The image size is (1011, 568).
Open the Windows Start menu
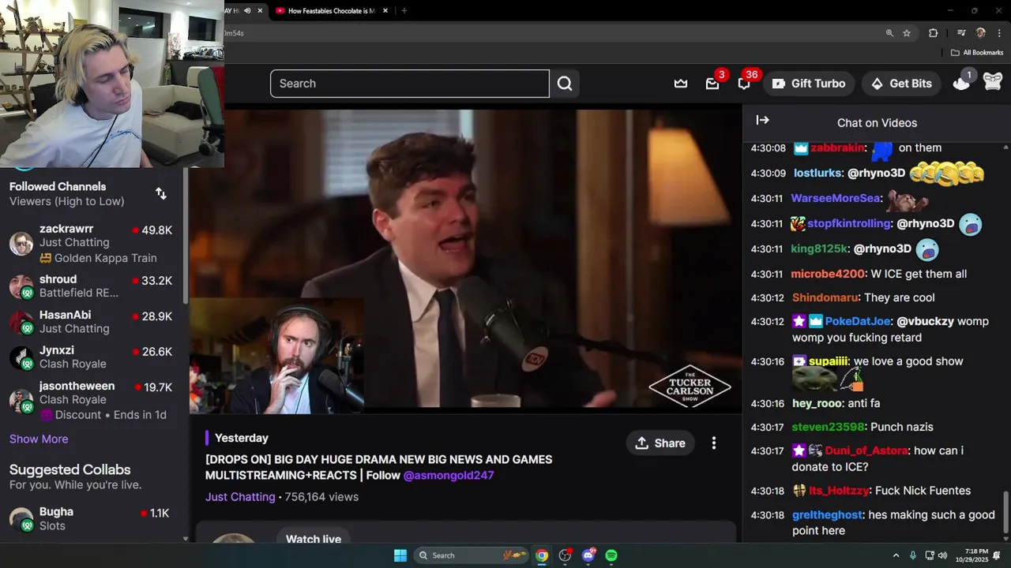click(x=400, y=555)
